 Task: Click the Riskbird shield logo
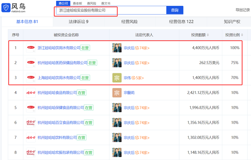(x=6, y=7)
